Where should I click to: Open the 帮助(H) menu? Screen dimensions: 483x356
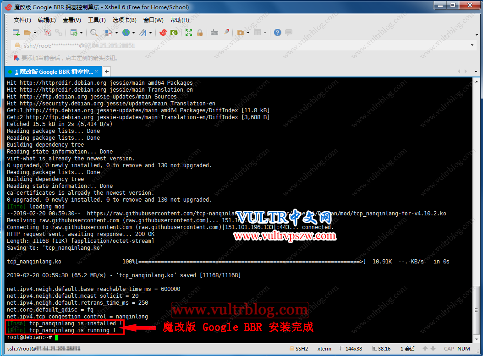(180, 20)
